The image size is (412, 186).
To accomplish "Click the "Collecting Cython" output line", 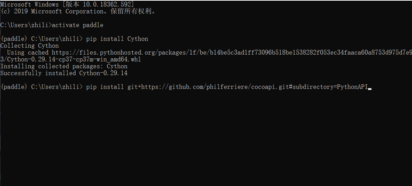I will [x=30, y=46].
